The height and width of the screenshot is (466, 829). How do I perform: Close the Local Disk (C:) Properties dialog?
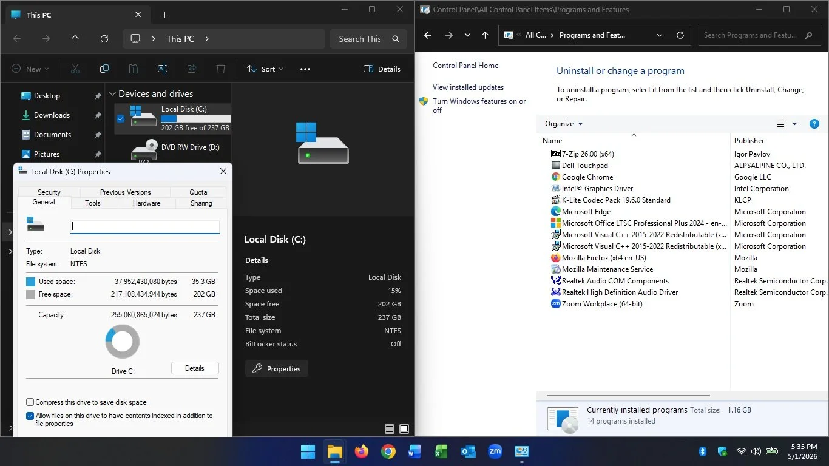(x=223, y=172)
